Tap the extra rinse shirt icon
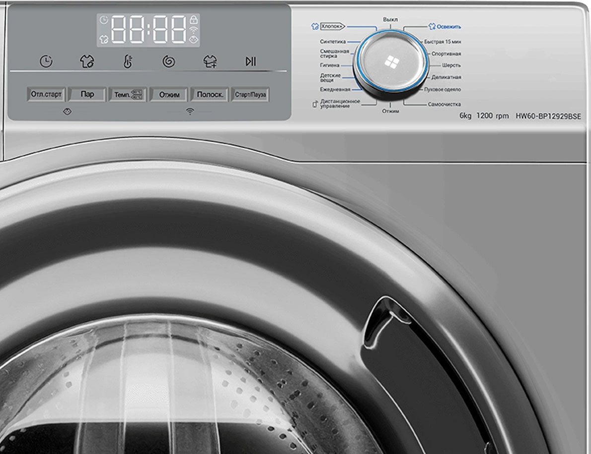This screenshot has width=591, height=454. [x=210, y=61]
